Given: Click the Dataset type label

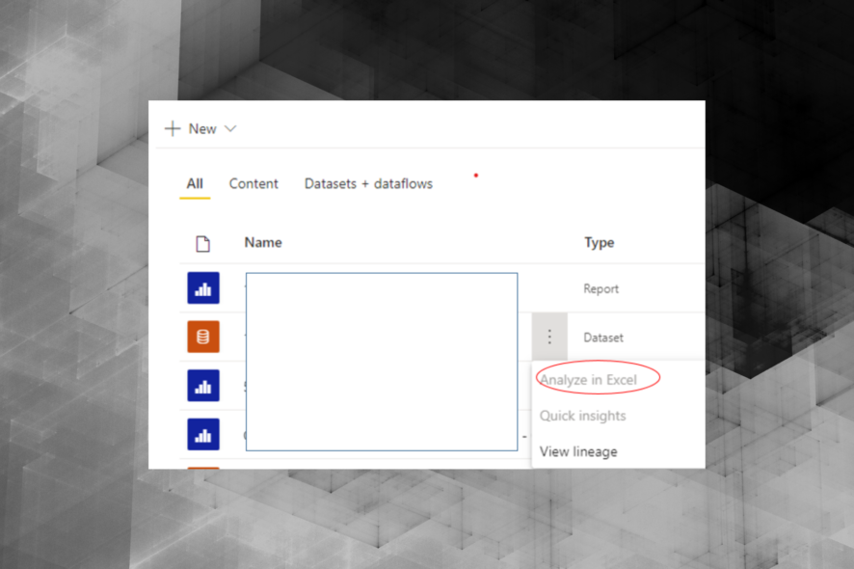Looking at the screenshot, I should pyautogui.click(x=603, y=337).
